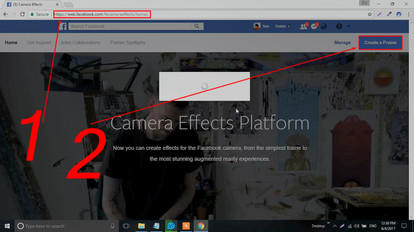Open the Windows Start menu
This screenshot has height=232, width=414.
[x=7, y=226]
